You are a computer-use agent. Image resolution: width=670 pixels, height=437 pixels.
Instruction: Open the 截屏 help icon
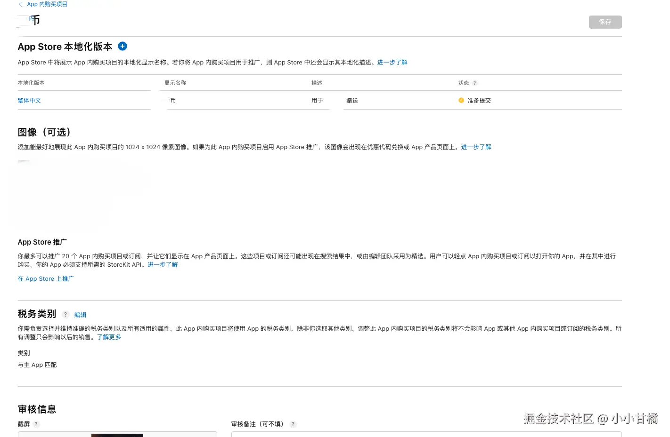36,424
